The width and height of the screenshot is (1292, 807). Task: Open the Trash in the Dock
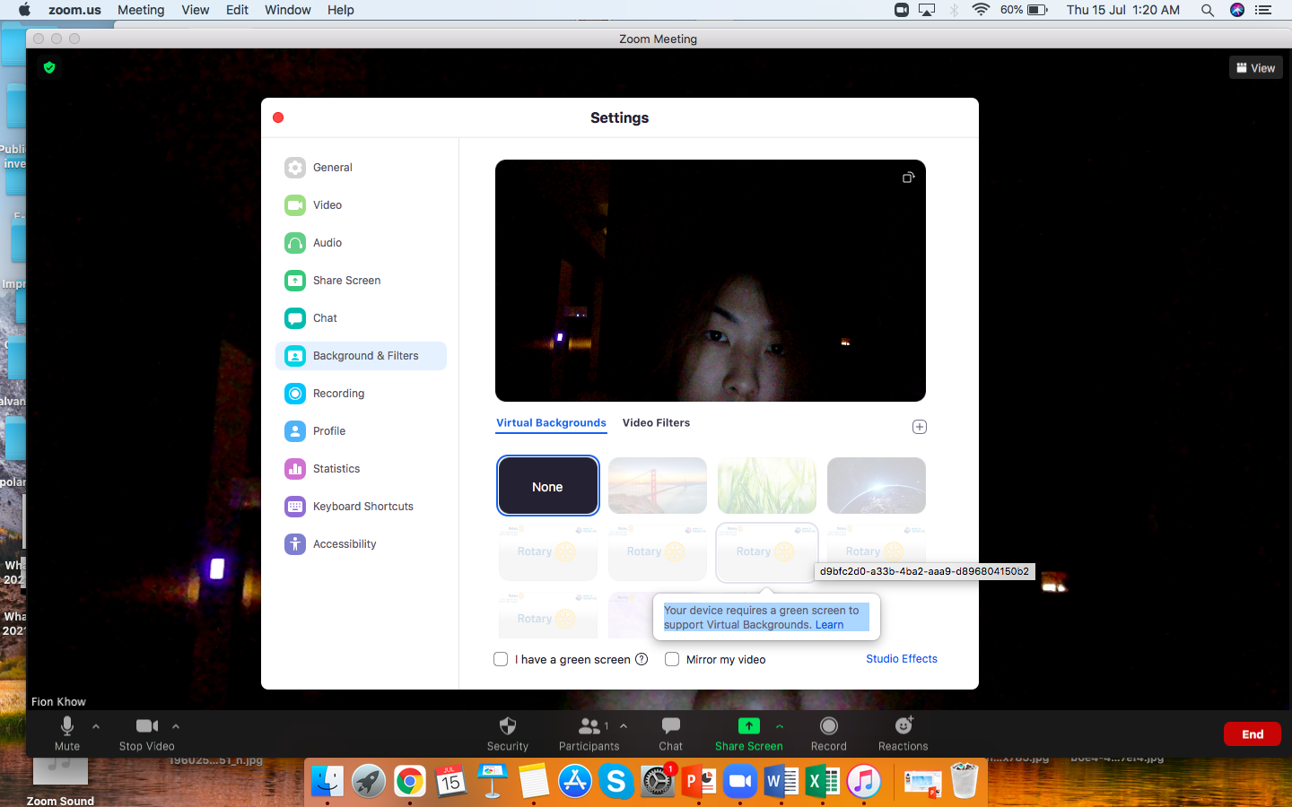[965, 781]
